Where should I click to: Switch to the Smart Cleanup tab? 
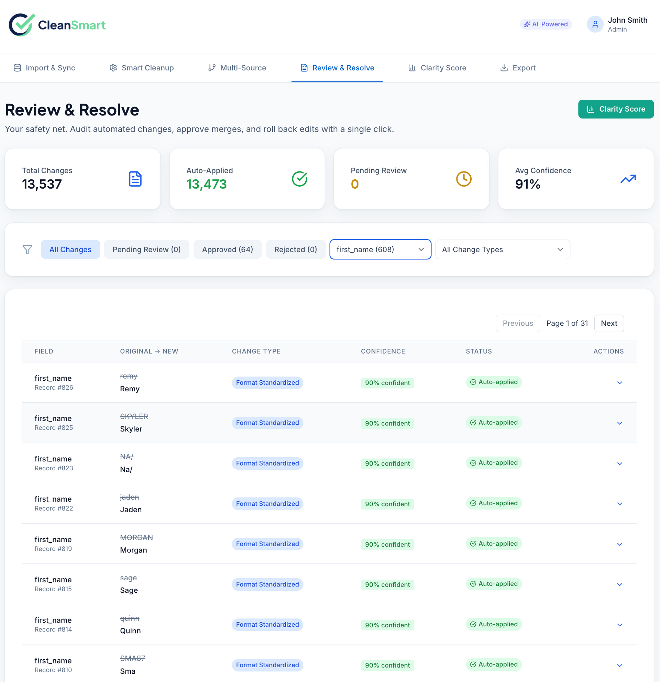pos(142,68)
